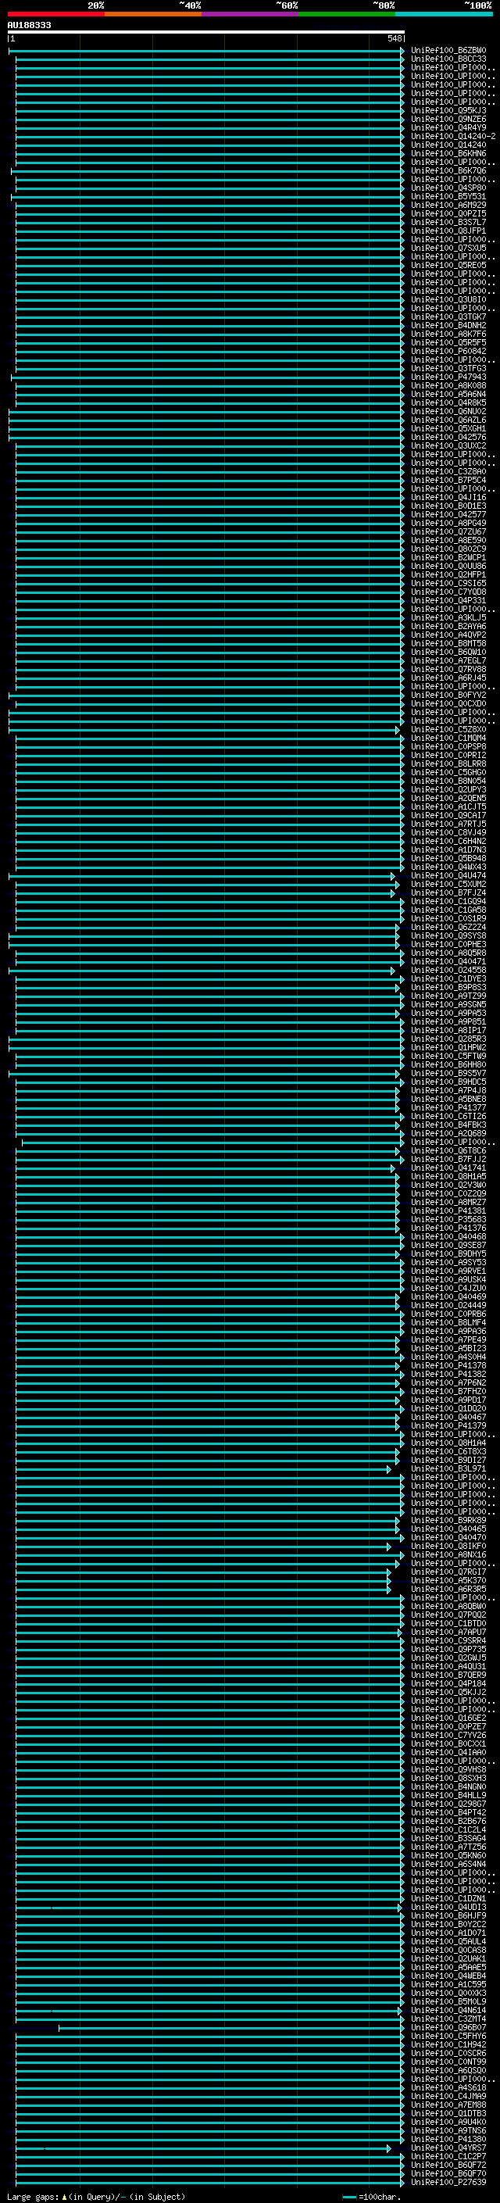
Task: Click the UniRef100_Q6NU02 label
Action: (x=448, y=411)
